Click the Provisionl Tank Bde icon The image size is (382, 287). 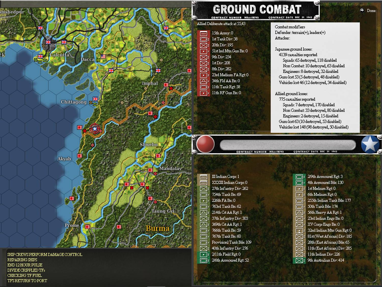[x=203, y=242]
